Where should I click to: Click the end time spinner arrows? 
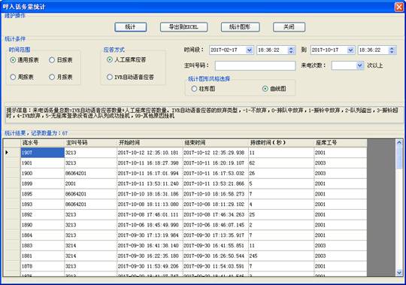pyautogui.click(x=392, y=50)
